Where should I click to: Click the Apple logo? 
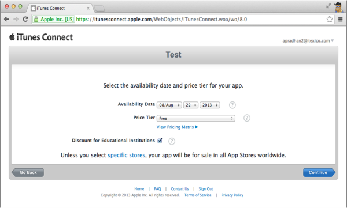click(x=12, y=37)
